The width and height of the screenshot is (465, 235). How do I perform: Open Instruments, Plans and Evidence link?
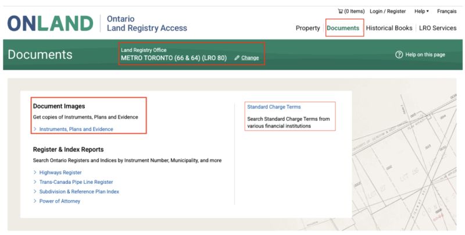click(76, 129)
